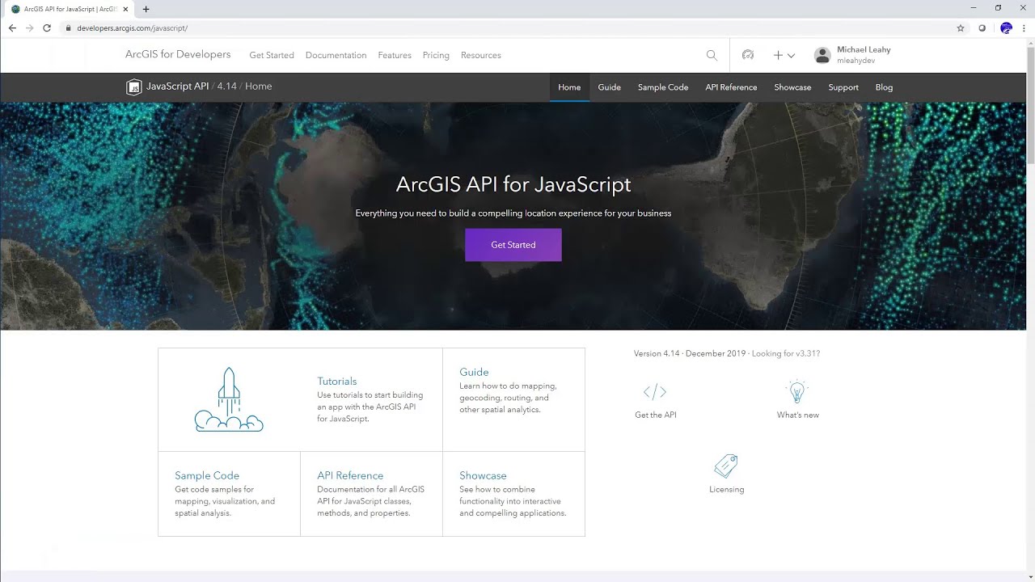The image size is (1035, 582).
Task: Switch to Sample Code tab
Action: click(663, 87)
